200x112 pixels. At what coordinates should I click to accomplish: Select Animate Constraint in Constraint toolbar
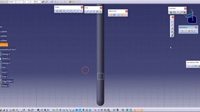(x=181, y=12)
